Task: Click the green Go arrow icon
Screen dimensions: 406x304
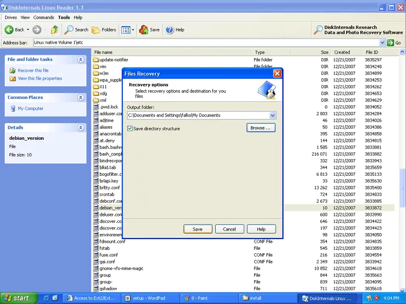Action: [x=390, y=43]
